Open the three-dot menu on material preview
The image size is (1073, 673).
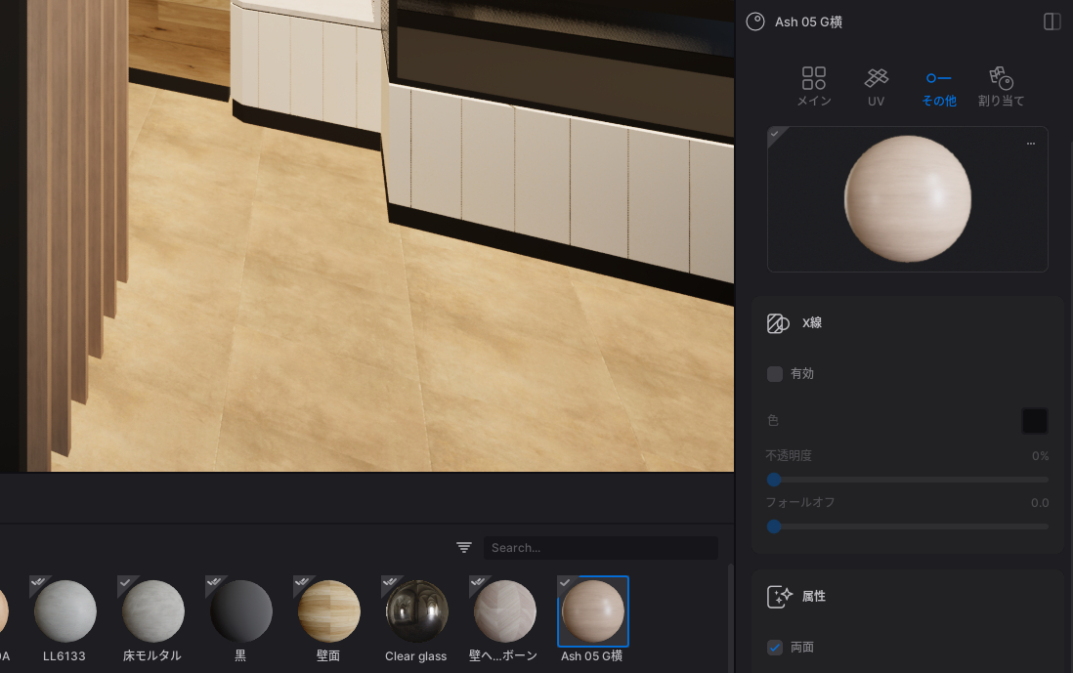(1031, 144)
